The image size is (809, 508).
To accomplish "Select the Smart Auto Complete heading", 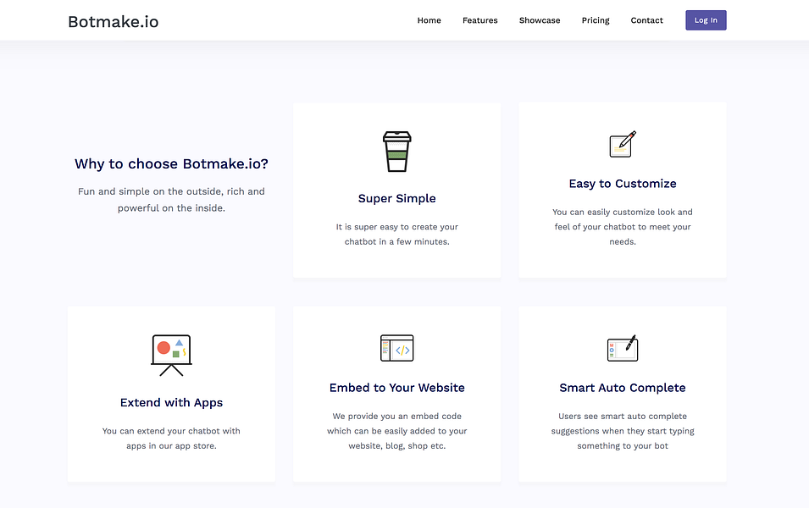I will (623, 388).
